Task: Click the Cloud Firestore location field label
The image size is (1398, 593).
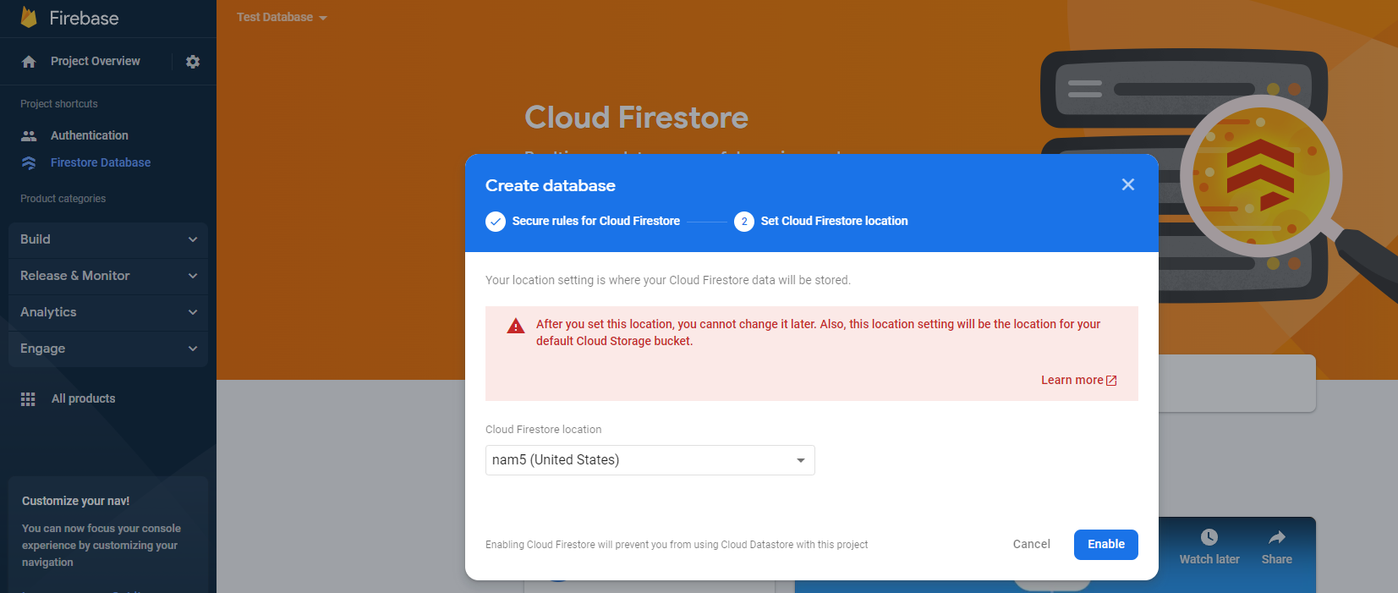Action: [544, 430]
